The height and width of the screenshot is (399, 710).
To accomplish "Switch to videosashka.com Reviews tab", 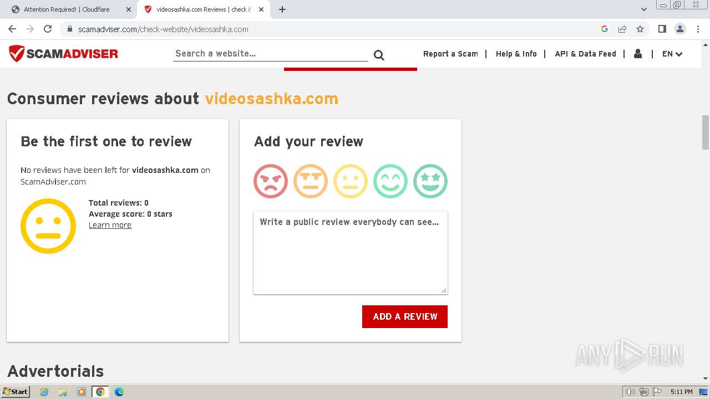I will (204, 9).
